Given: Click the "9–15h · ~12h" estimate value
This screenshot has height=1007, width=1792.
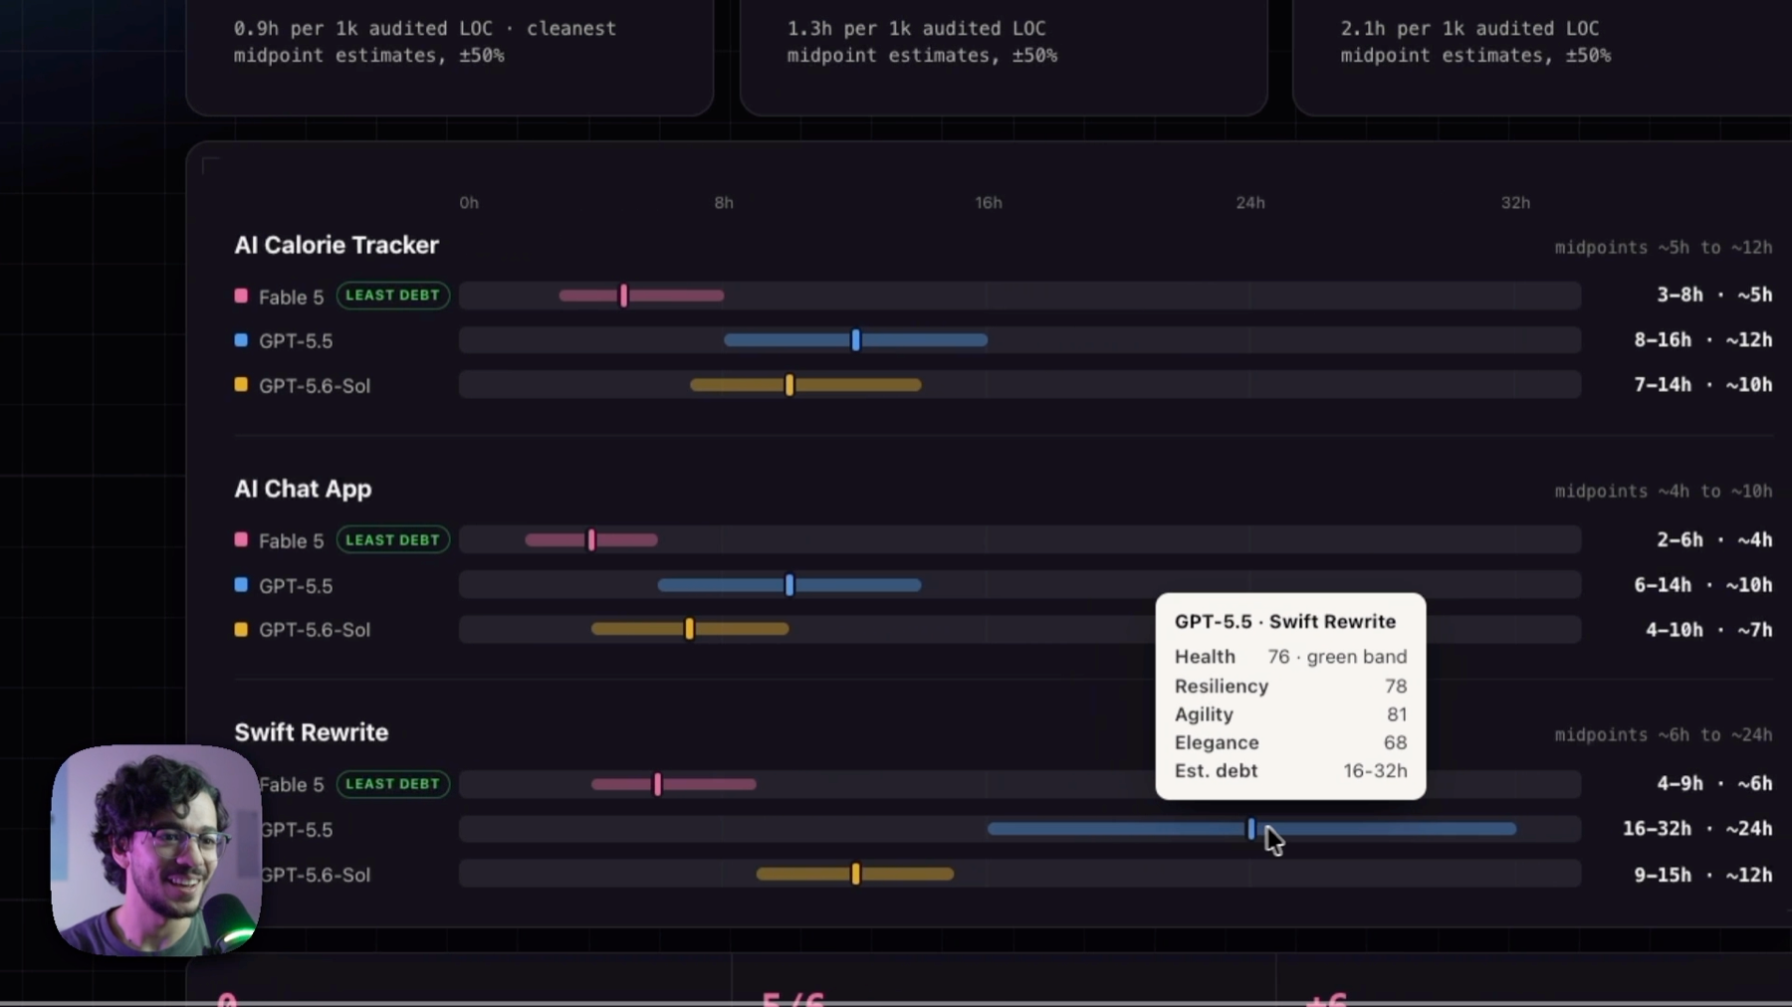Looking at the screenshot, I should 1703,875.
